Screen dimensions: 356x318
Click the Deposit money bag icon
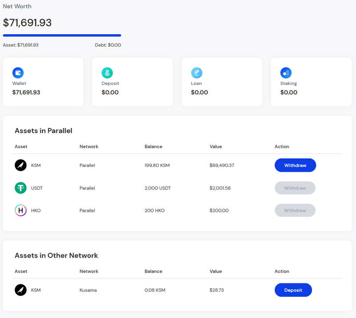click(107, 73)
